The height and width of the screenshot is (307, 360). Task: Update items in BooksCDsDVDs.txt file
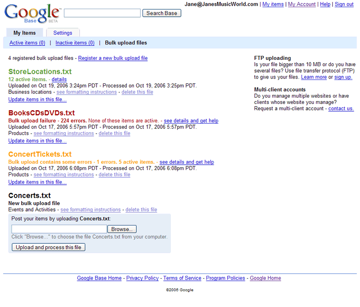point(37,141)
